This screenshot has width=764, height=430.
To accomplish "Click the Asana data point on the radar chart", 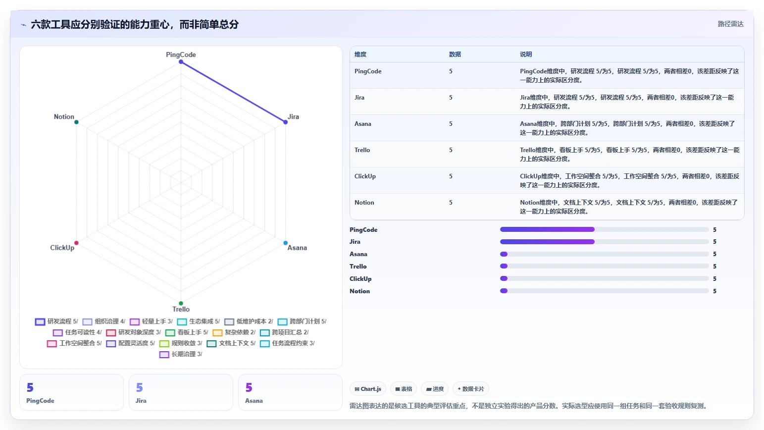I will pos(285,243).
